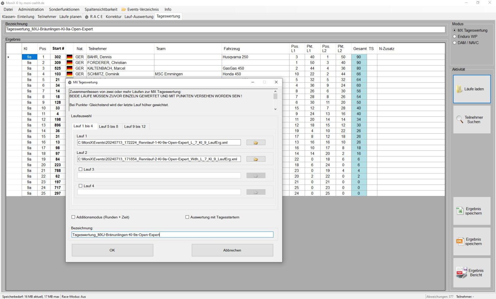Click Race-Modus: Aus in status bar

pyautogui.click(x=74, y=297)
